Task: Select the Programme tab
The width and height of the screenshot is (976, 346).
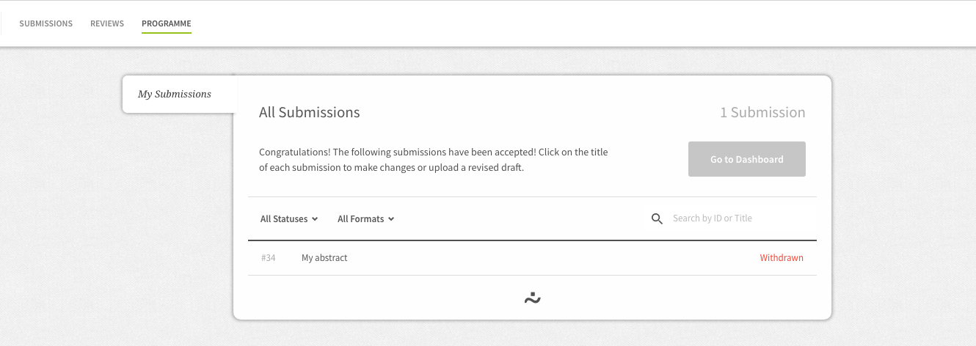Action: (166, 23)
